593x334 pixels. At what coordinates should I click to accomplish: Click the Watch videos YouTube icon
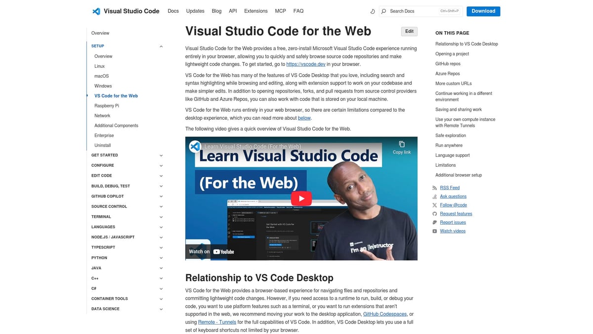pyautogui.click(x=435, y=231)
